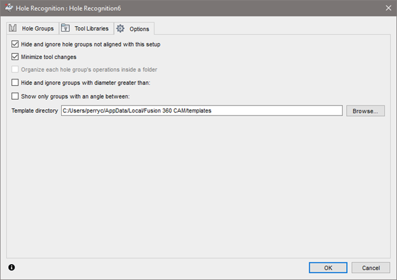The height and width of the screenshot is (280, 397).
Task: Click the disabled Organize each hole group's operations checkbox
Action: pyautogui.click(x=15, y=69)
